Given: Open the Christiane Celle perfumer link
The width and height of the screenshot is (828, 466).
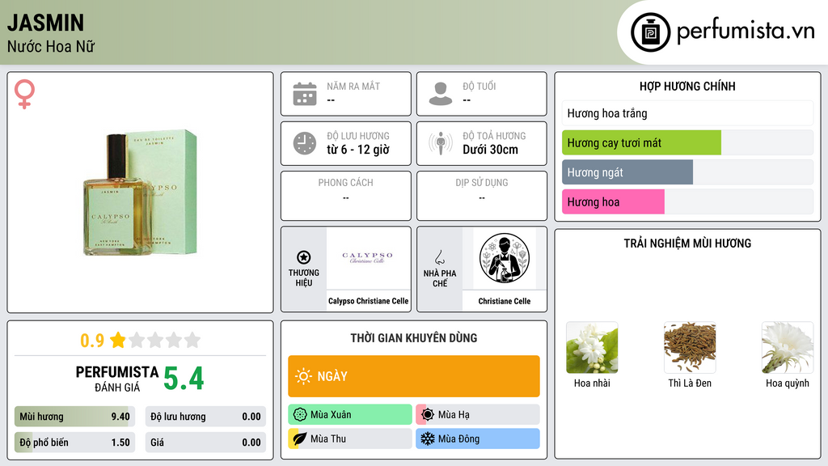Looking at the screenshot, I should [x=505, y=301].
